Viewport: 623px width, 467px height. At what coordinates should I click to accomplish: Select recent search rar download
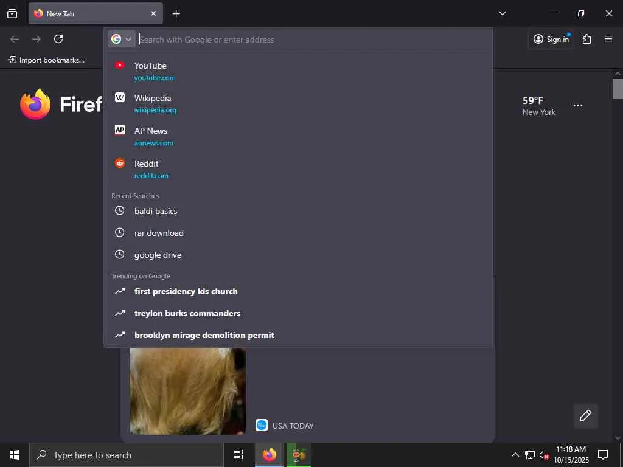click(298, 233)
